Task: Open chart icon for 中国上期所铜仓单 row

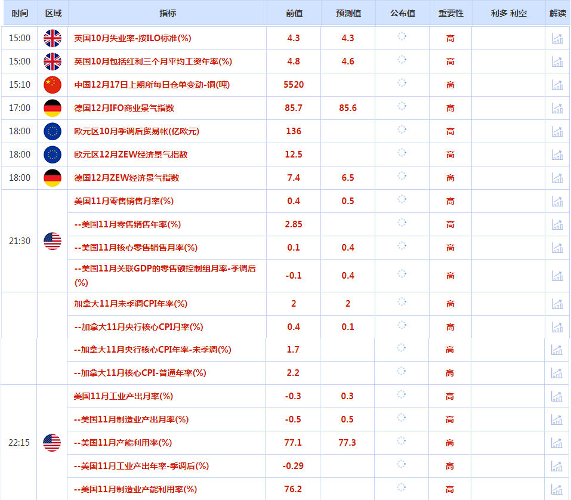Action: 557,85
